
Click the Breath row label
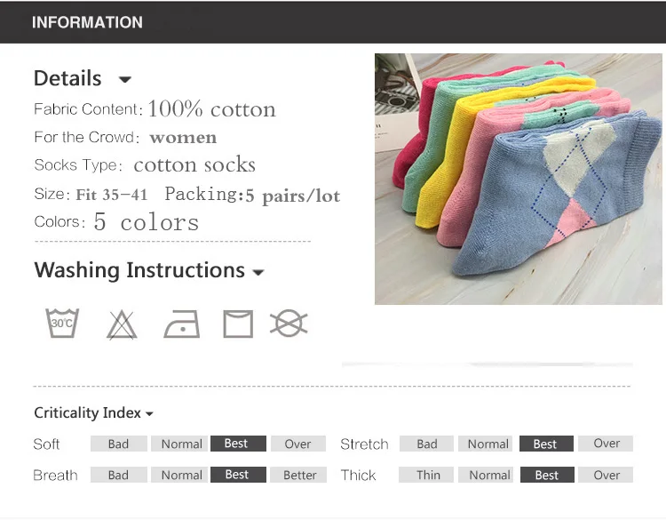click(x=56, y=475)
